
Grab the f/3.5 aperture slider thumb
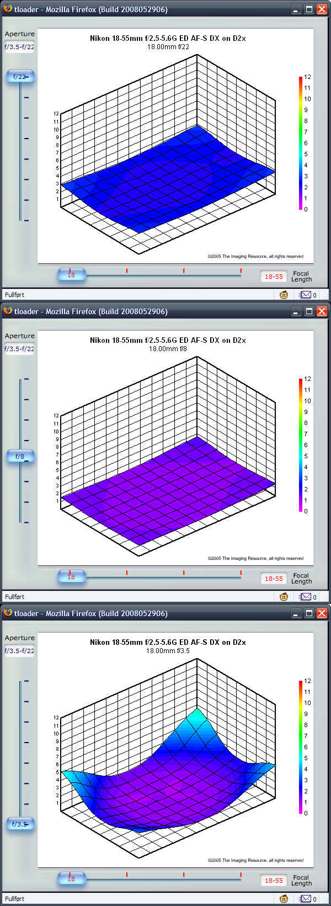click(20, 824)
